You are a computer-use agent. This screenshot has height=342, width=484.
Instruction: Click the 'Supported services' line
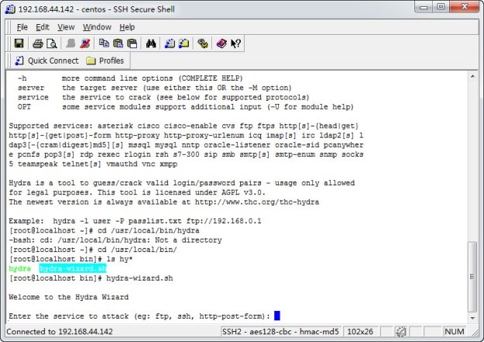pyautogui.click(x=184, y=126)
